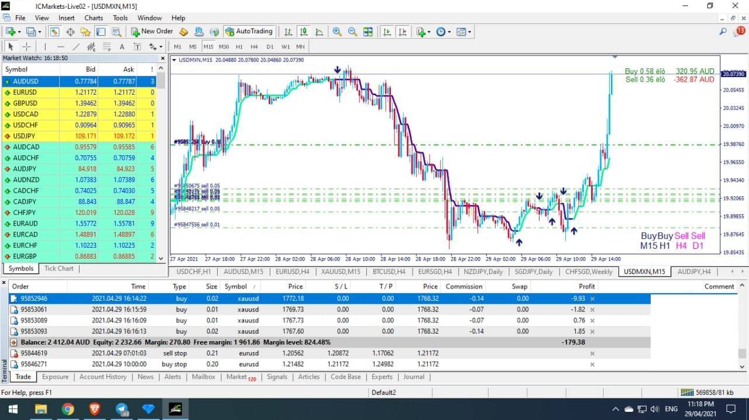Screen dimensions: 749x420
Task: Switch chart to candlestick mode icon
Action: click(303, 32)
